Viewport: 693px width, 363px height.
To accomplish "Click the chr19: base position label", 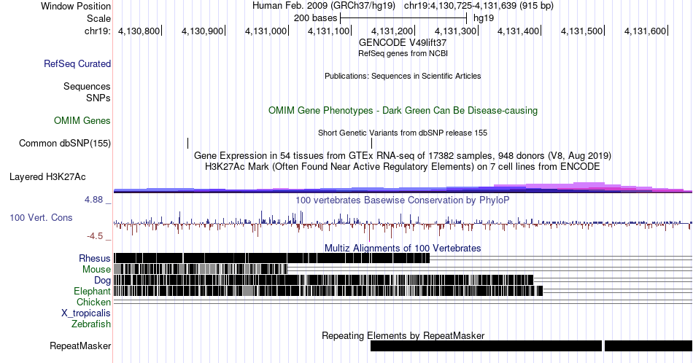I will (x=98, y=31).
